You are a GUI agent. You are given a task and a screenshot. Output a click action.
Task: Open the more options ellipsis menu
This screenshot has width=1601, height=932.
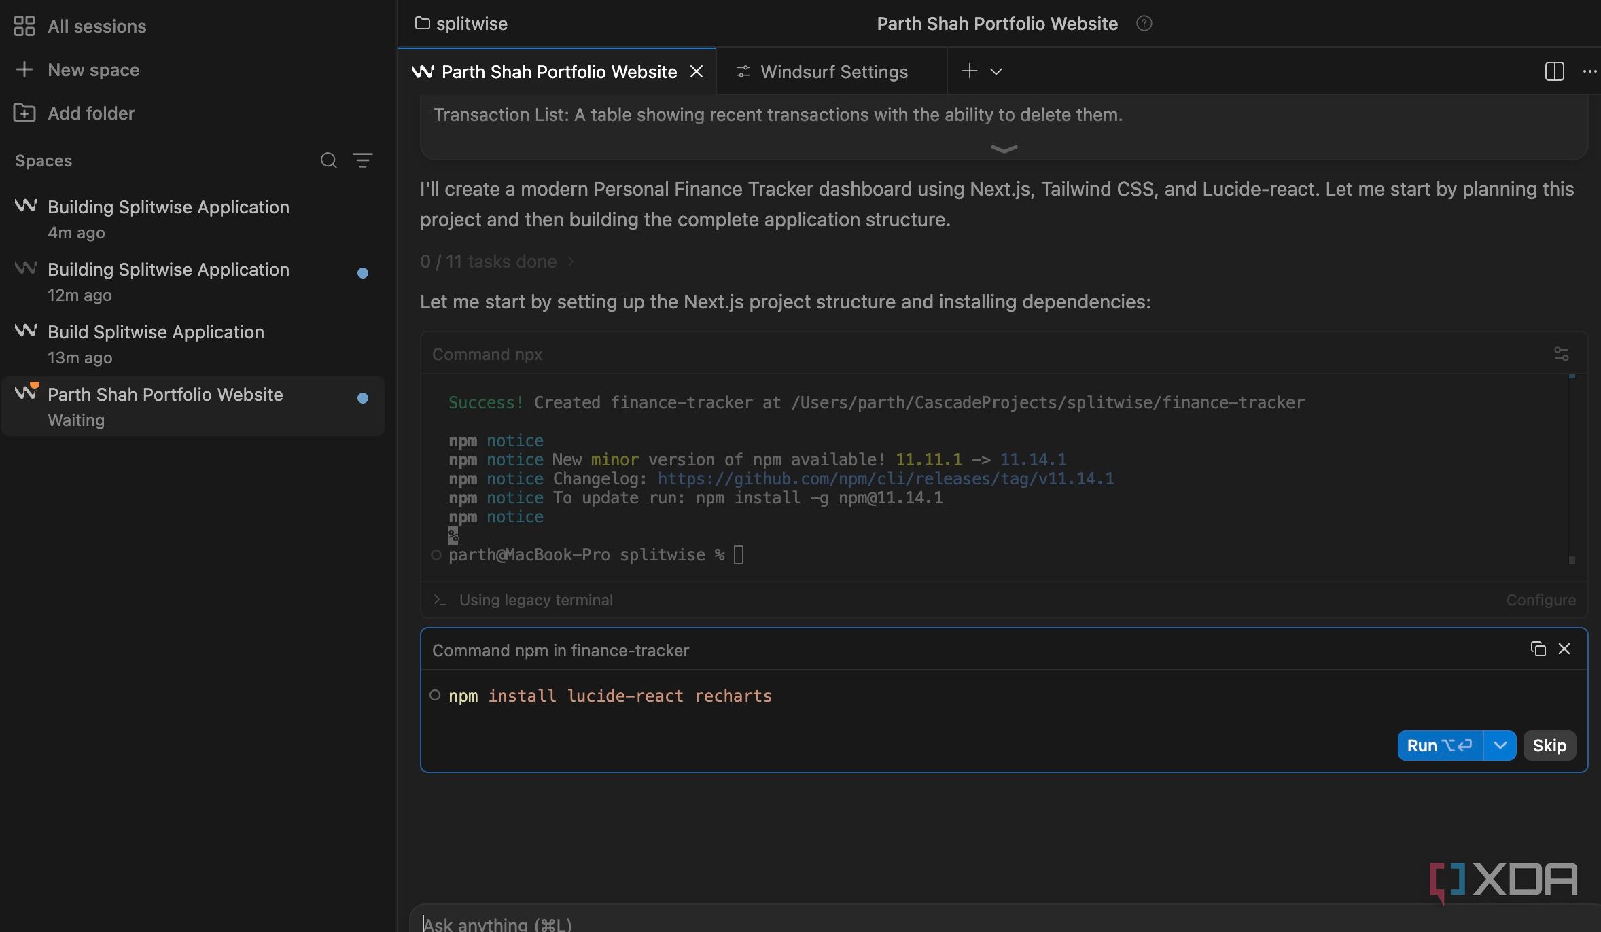pos(1590,71)
